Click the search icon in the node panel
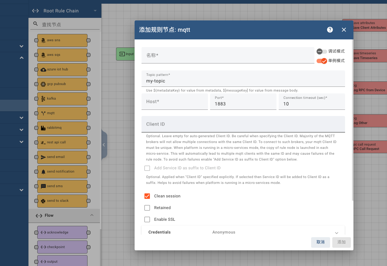Screen dimensions: 387x266 pyautogui.click(x=35, y=23)
